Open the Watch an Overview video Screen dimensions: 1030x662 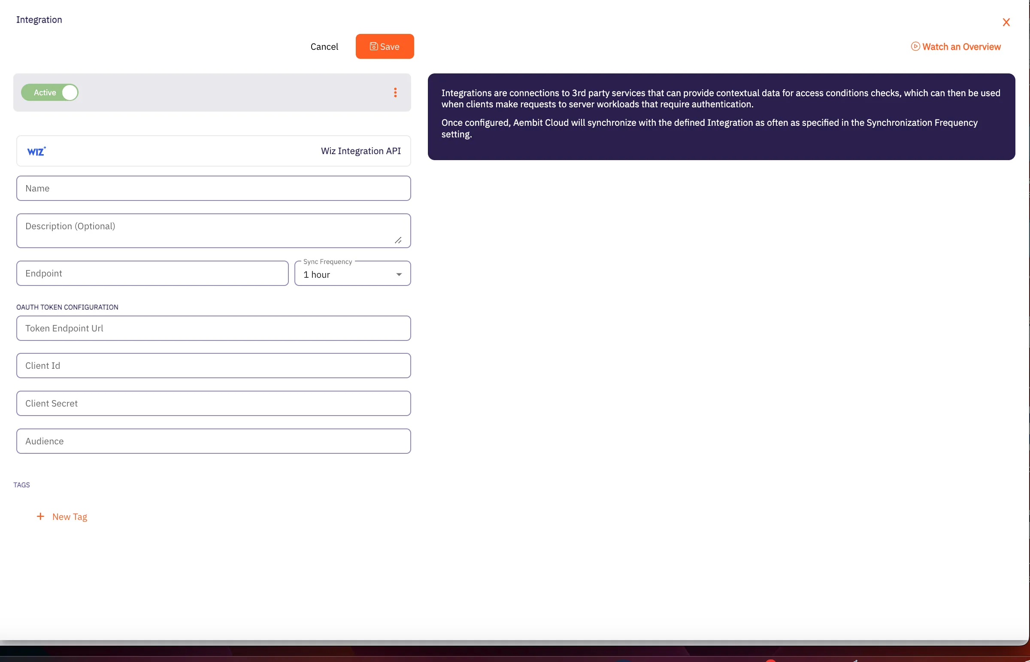[961, 46]
